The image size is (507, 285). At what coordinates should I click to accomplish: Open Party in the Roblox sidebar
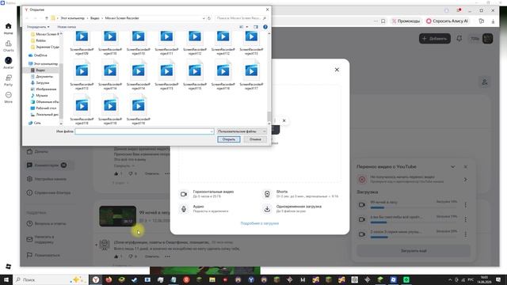(x=9, y=80)
